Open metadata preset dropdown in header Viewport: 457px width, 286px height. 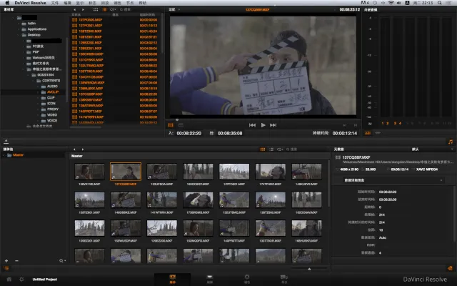(x=431, y=149)
